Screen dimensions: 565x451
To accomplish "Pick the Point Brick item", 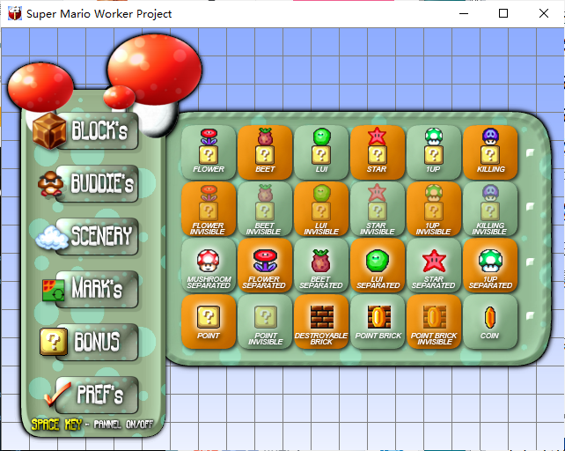I will point(378,322).
